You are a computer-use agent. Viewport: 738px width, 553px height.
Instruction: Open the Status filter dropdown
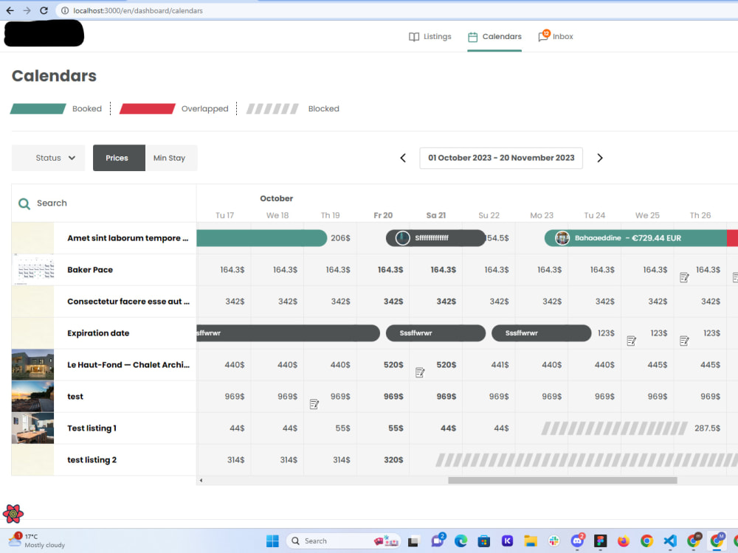click(48, 158)
